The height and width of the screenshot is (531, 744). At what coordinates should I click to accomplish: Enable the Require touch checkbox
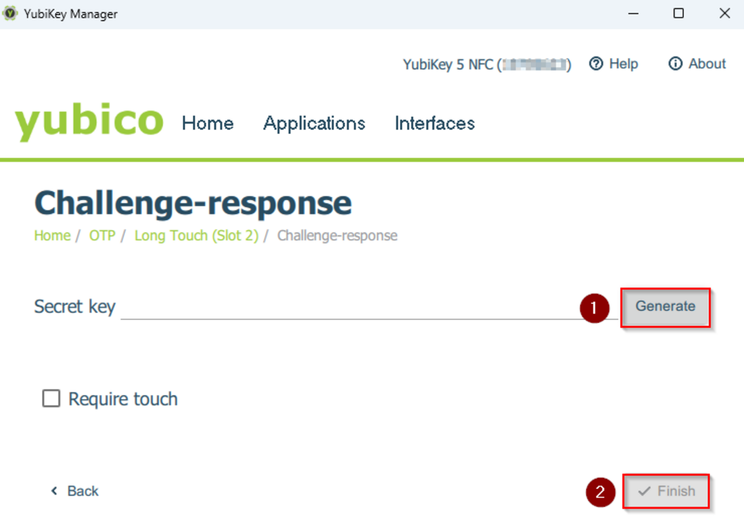pos(51,398)
